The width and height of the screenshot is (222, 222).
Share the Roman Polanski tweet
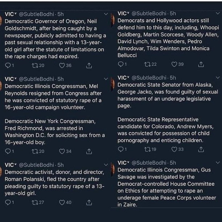click(89, 202)
